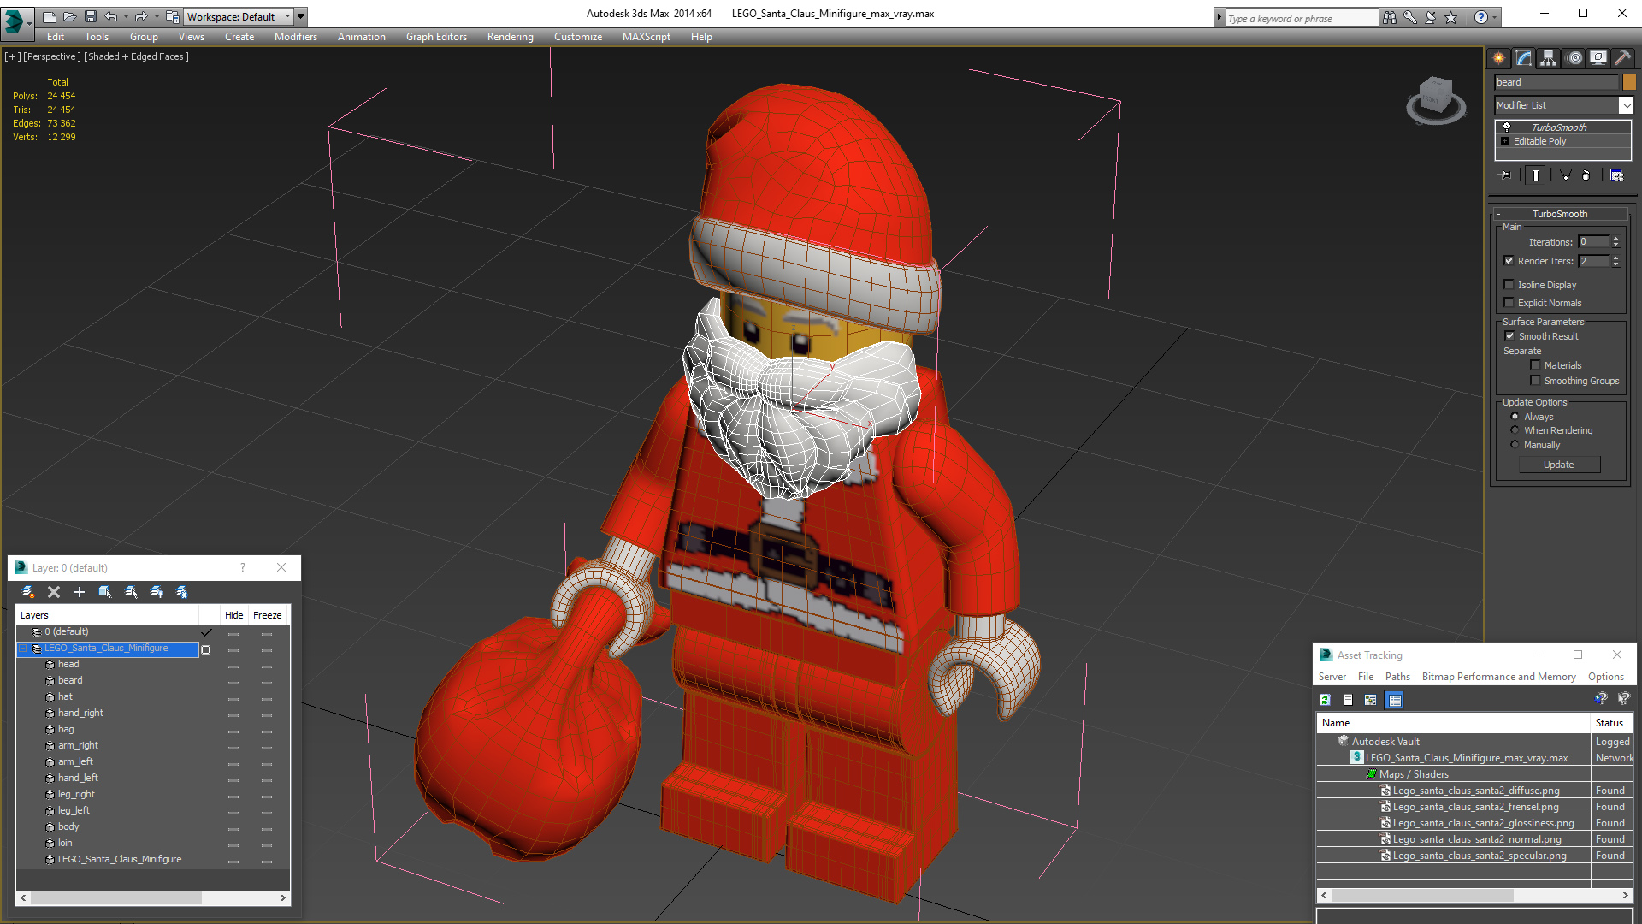Open the Help icon dropdown arrow
The height and width of the screenshot is (924, 1642).
pyautogui.click(x=1495, y=17)
